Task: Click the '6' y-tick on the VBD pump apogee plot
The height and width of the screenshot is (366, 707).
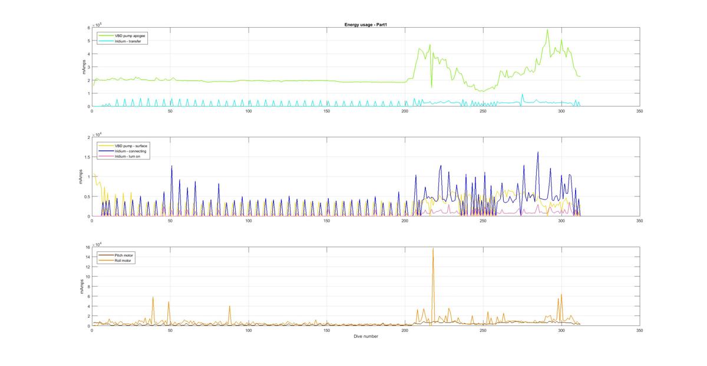Action: 88,28
